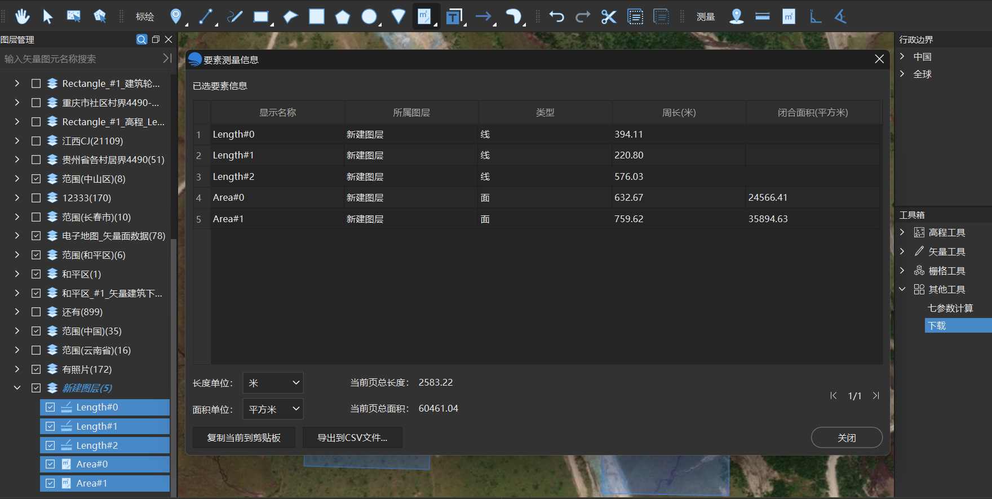Select the rectangle drawing tool

pyautogui.click(x=261, y=16)
